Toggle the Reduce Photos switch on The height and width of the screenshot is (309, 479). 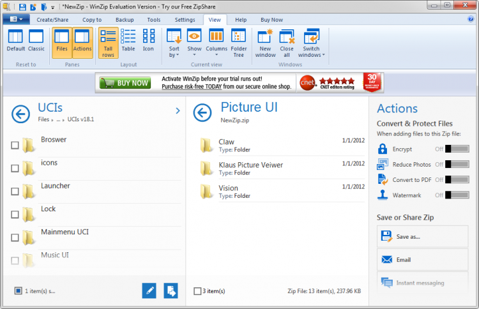[457, 164]
